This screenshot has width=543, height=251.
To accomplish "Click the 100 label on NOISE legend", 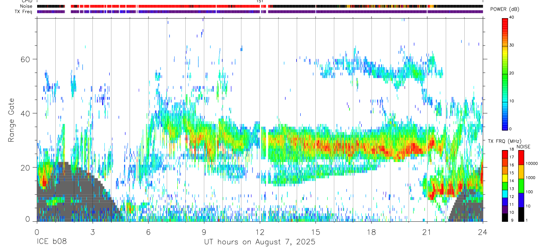I will coord(529,192).
